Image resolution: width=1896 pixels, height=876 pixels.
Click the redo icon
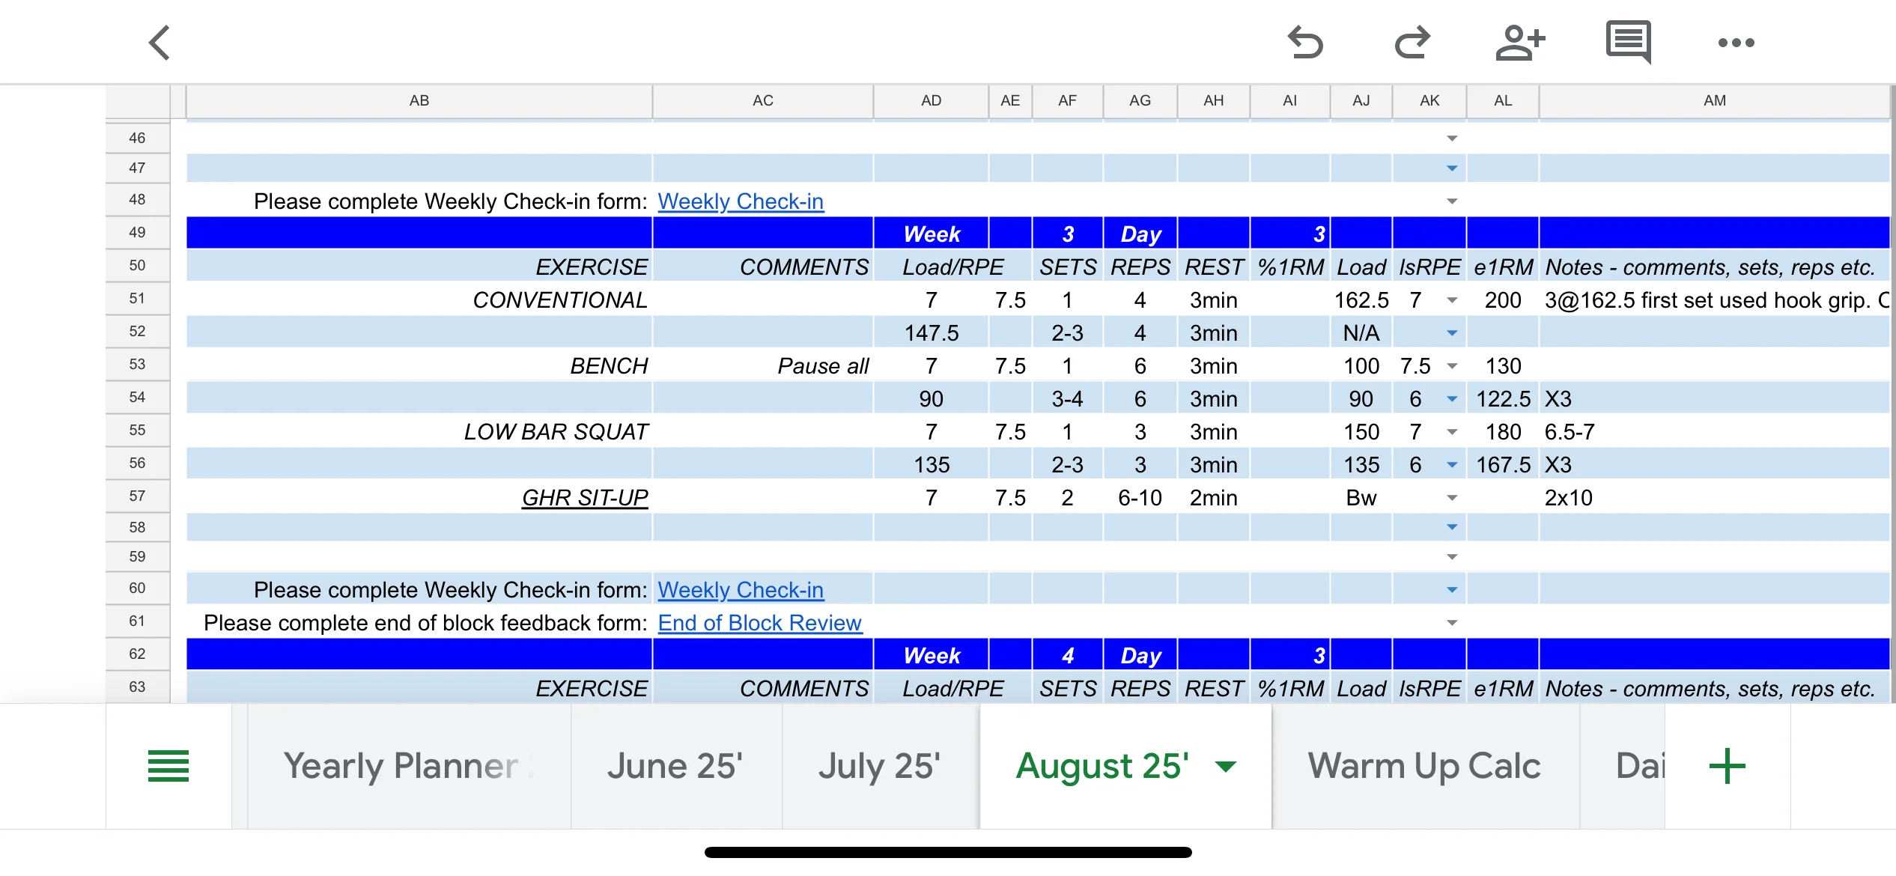point(1412,43)
